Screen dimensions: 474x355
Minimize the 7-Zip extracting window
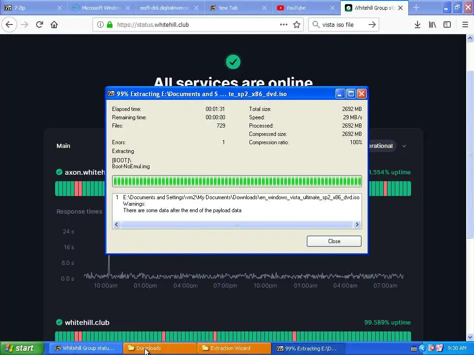click(340, 94)
